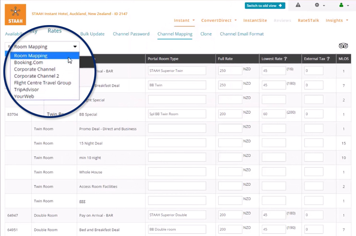
Task: Click Access Room Facilities rate plan text
Action: tap(98, 187)
